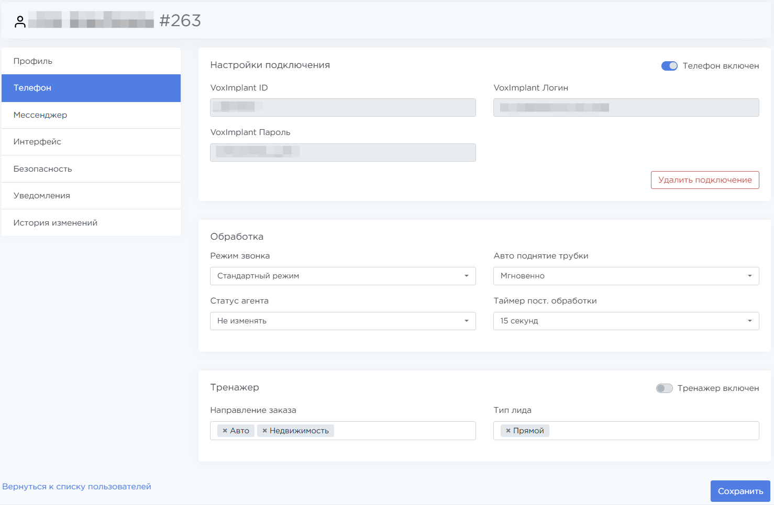This screenshot has height=505, width=774.
Task: Open the Режим звонка dropdown
Action: [342, 276]
